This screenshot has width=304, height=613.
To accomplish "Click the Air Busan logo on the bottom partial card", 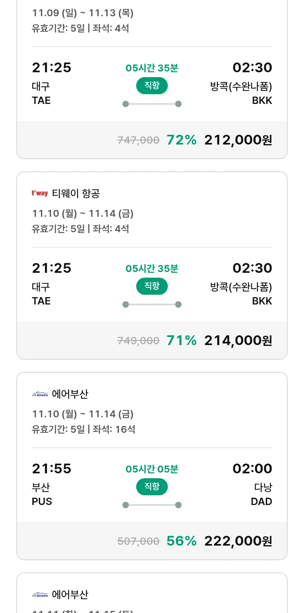I will [x=40, y=595].
